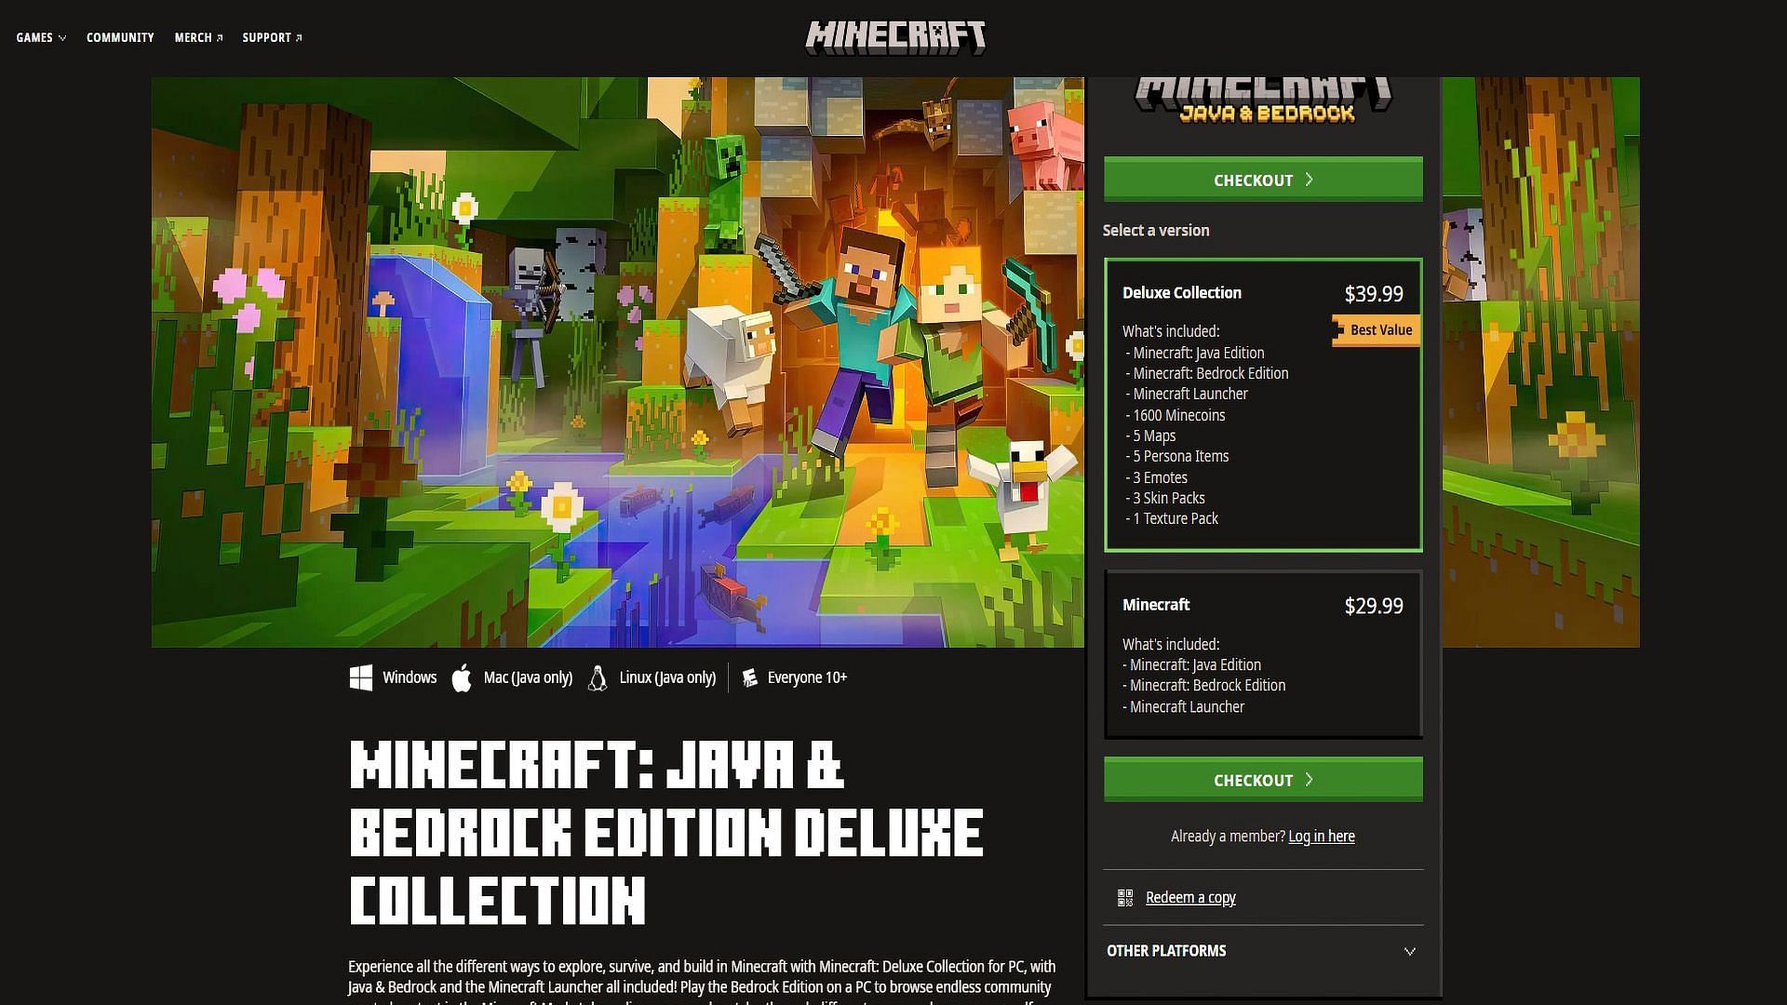Click the top CHECKOUT button

[1262, 181]
